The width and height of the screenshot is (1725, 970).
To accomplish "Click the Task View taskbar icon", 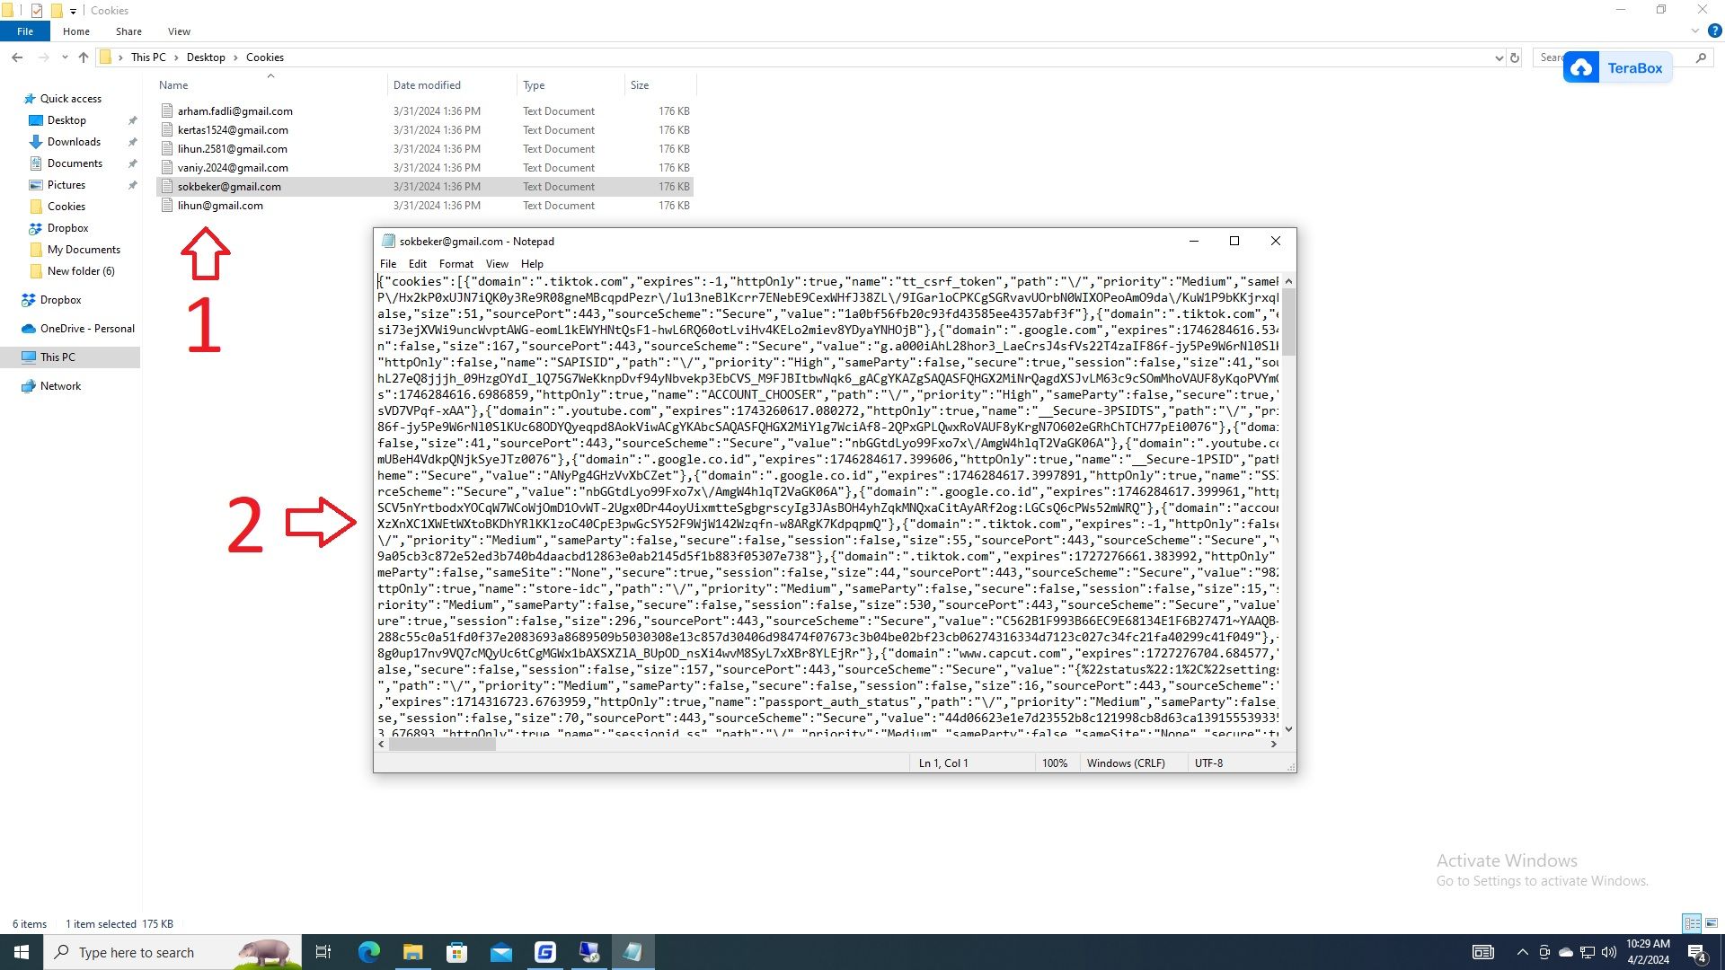I will point(323,952).
